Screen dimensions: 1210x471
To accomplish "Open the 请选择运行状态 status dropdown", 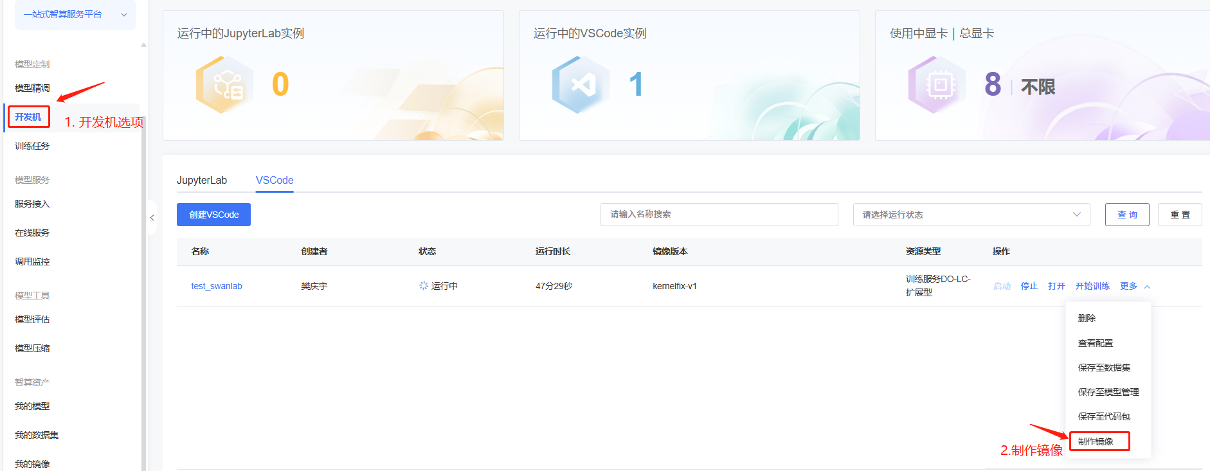I will point(971,215).
